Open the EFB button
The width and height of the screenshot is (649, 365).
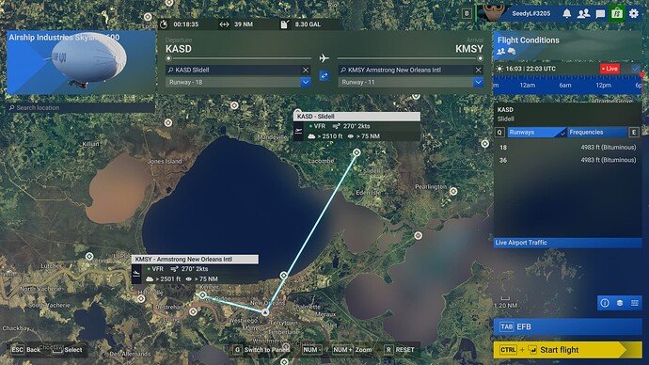(567, 326)
